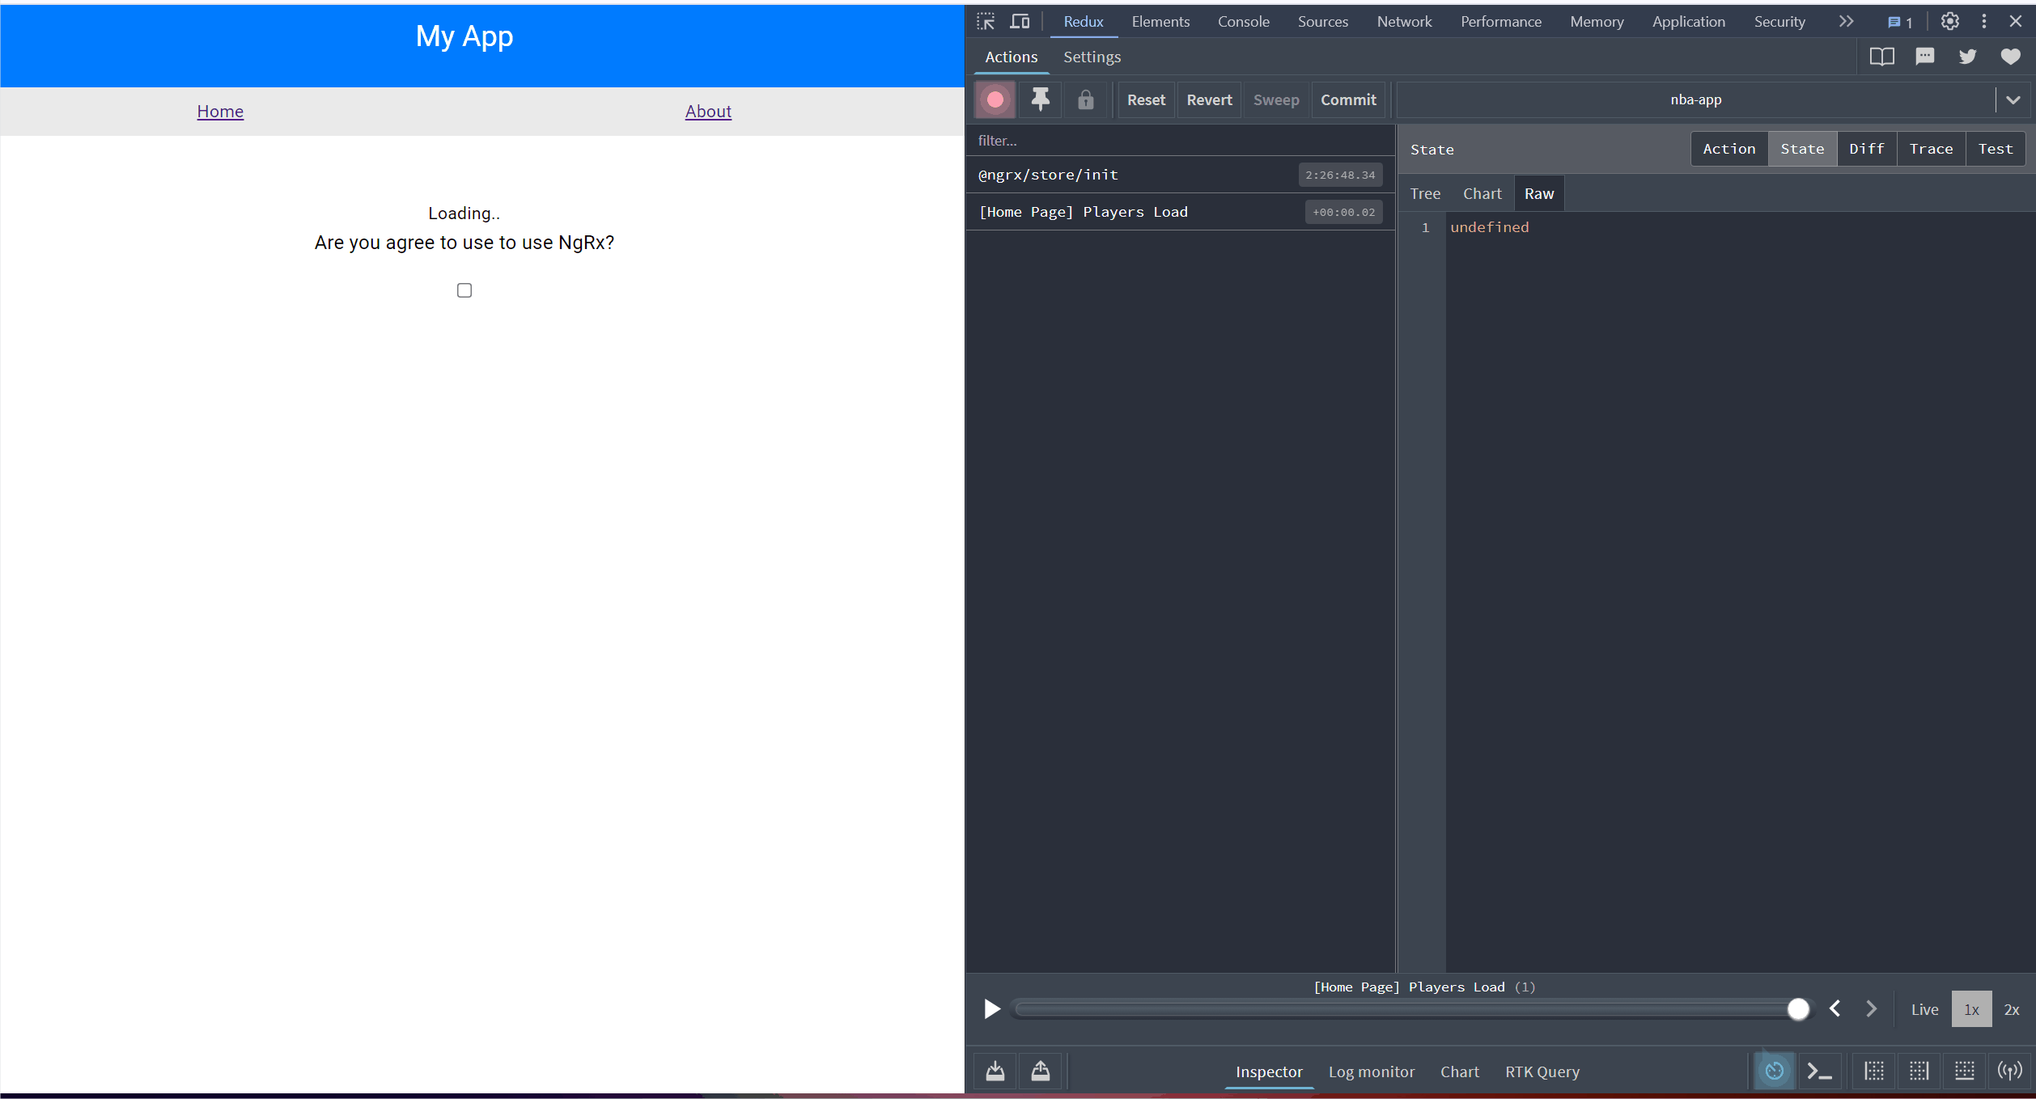Open the documentation book icon
The width and height of the screenshot is (2036, 1099).
point(1881,57)
